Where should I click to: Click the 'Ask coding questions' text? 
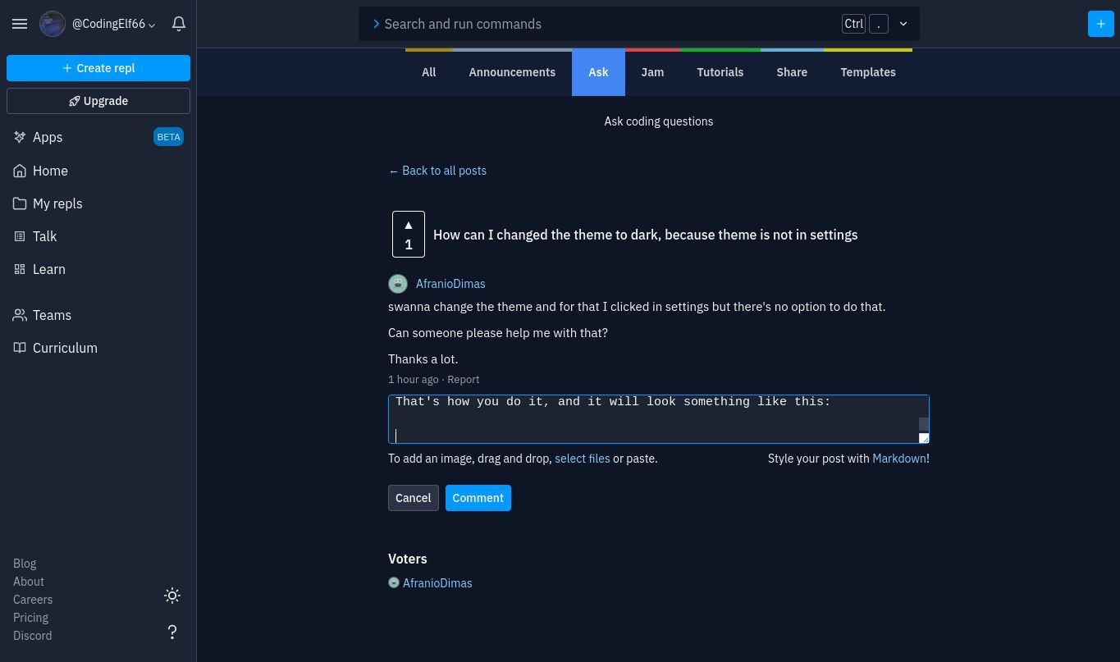click(x=659, y=121)
